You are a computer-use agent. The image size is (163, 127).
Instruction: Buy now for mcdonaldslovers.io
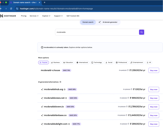(154, 107)
